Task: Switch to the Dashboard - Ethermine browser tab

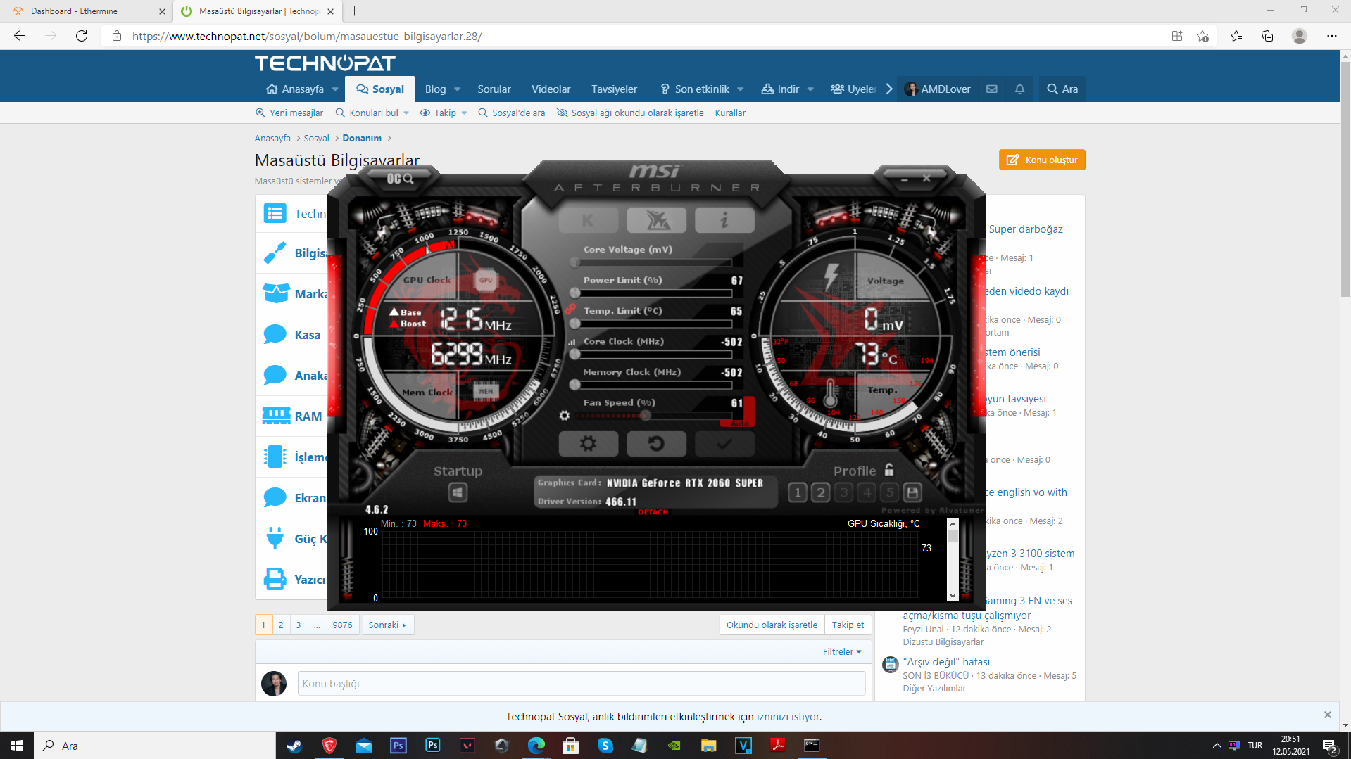Action: [86, 11]
